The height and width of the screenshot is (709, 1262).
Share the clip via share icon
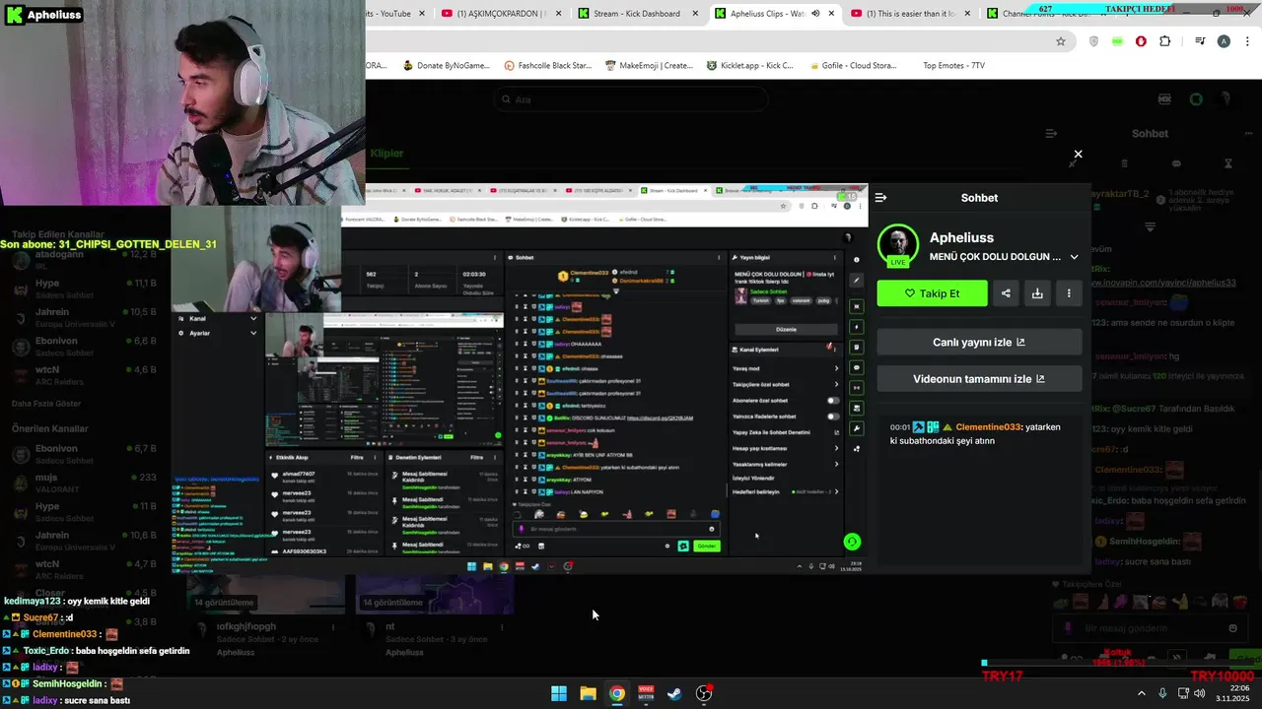(1006, 293)
